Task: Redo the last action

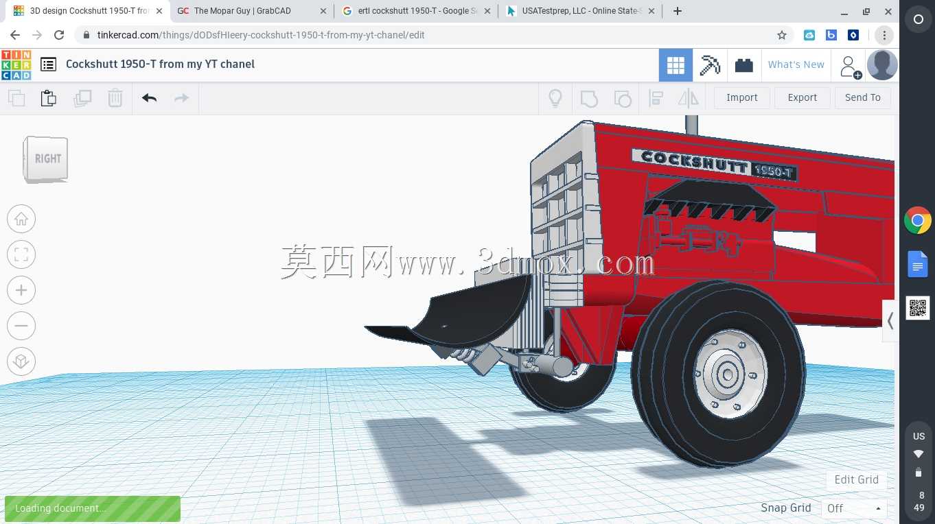Action: pos(181,98)
